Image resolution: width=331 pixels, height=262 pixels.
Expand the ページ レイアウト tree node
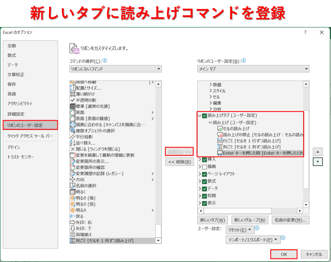coord(200,174)
